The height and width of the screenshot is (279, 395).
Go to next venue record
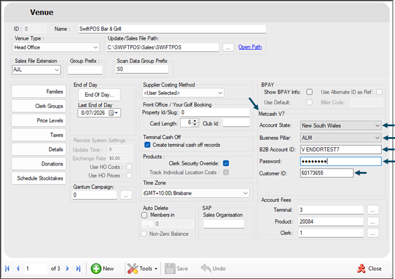pos(67,268)
